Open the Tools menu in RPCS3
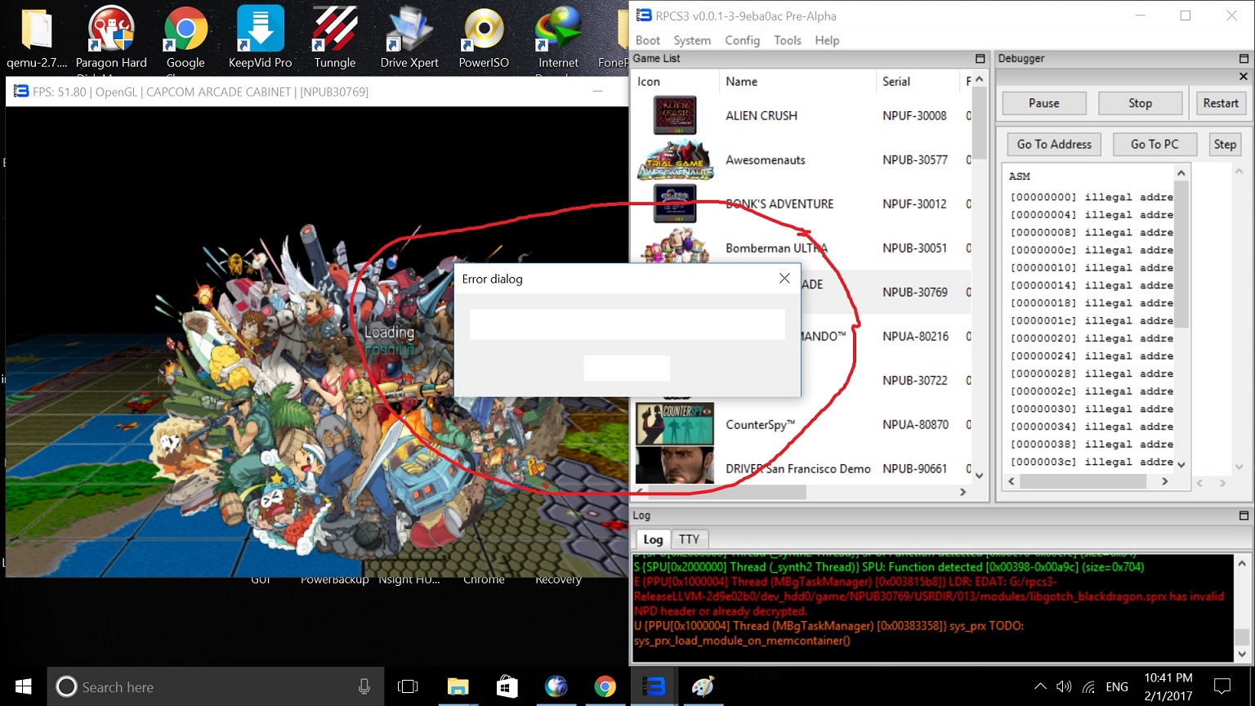Viewport: 1255px width, 706px height. pyautogui.click(x=788, y=40)
